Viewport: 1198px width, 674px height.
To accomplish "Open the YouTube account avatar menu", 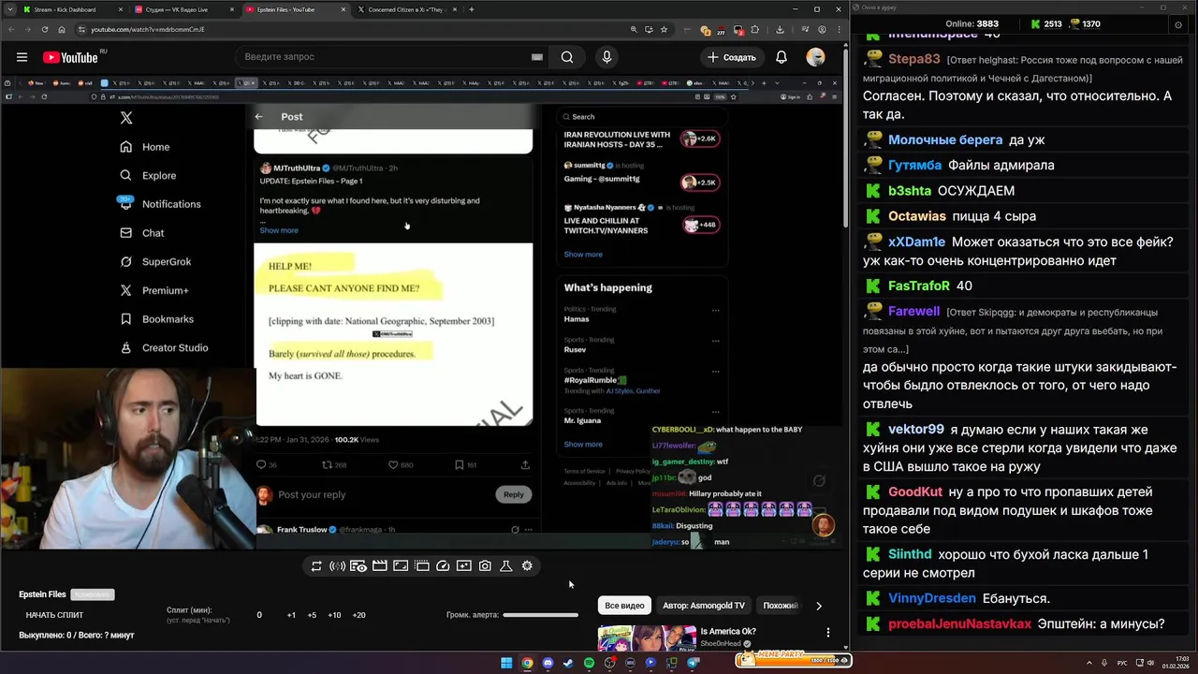I will pyautogui.click(x=816, y=57).
